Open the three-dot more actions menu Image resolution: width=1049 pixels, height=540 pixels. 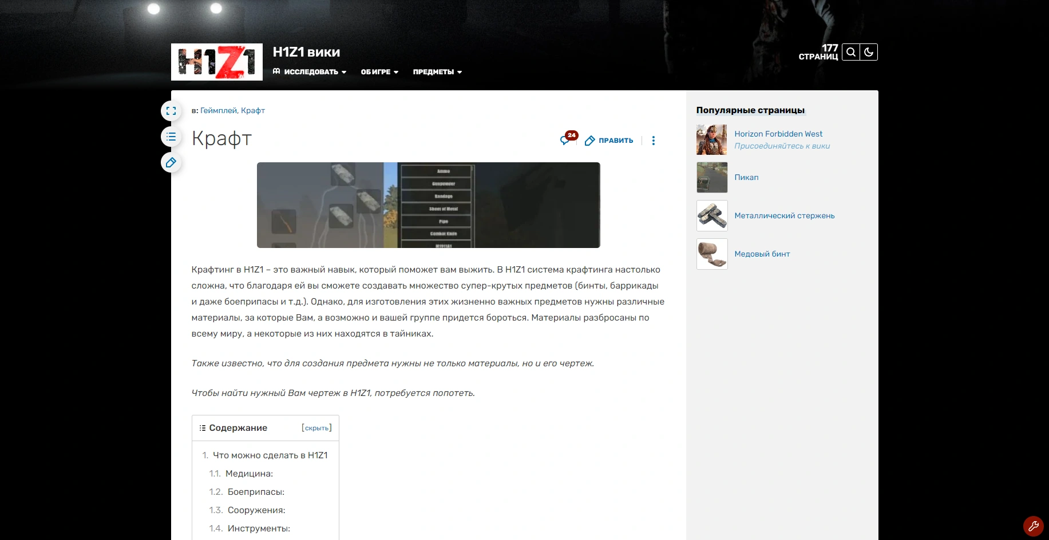coord(654,141)
